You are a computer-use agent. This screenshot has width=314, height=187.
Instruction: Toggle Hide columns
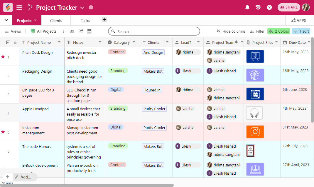(x=232, y=31)
